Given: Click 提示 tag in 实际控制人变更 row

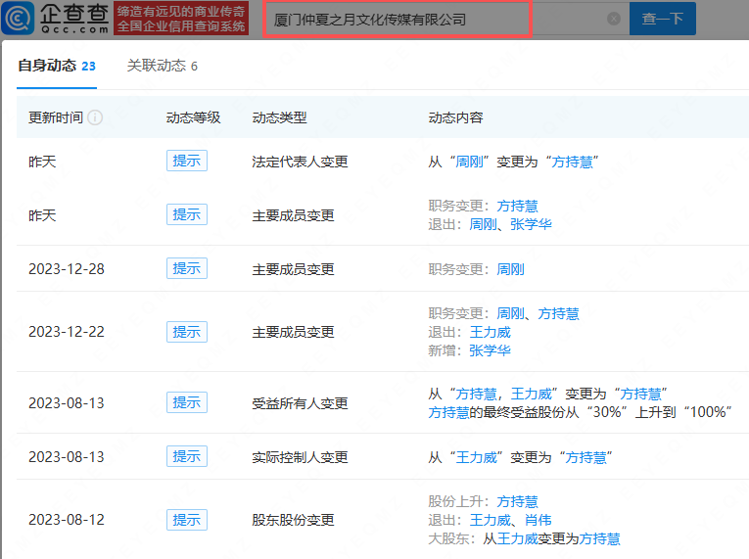Looking at the screenshot, I should 186,456.
